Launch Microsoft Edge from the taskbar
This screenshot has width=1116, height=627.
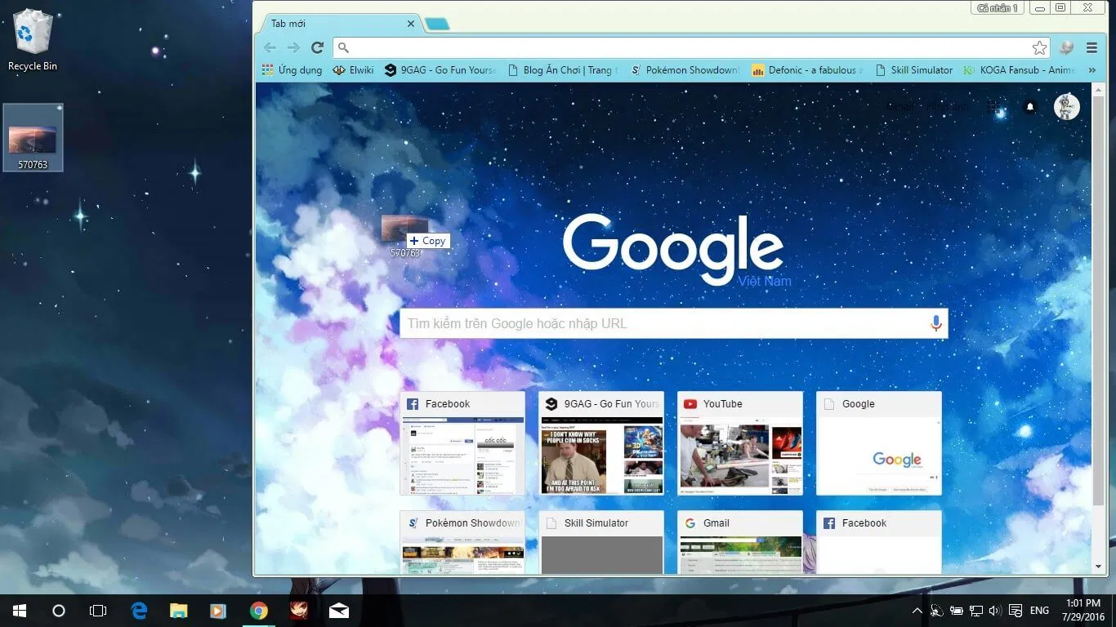tap(140, 611)
